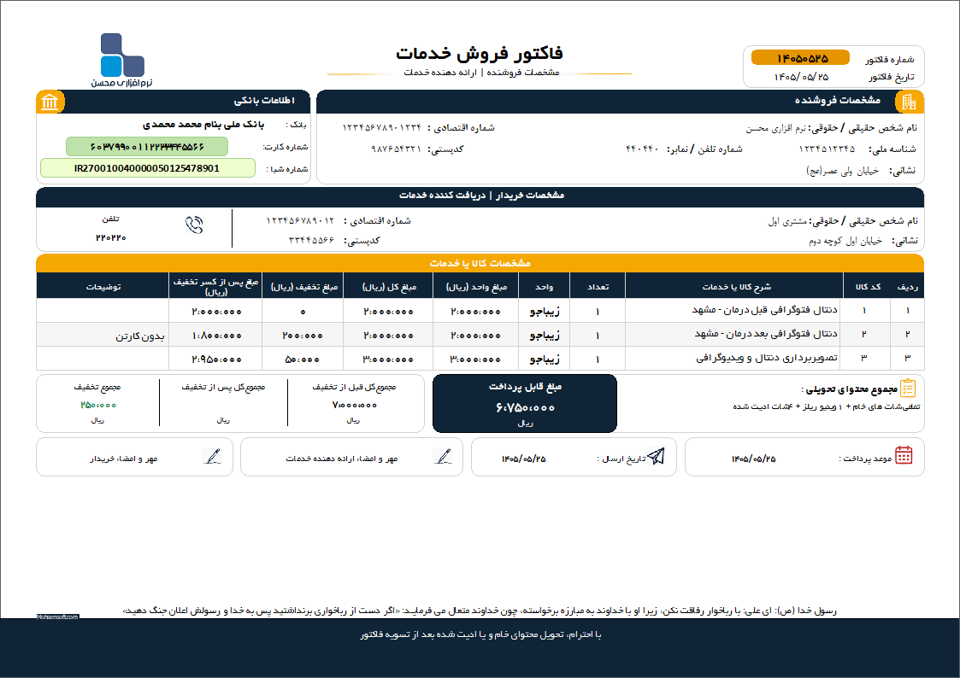Click the title فاکتور فروش خدمات
This screenshot has width=960, height=678.
[479, 53]
